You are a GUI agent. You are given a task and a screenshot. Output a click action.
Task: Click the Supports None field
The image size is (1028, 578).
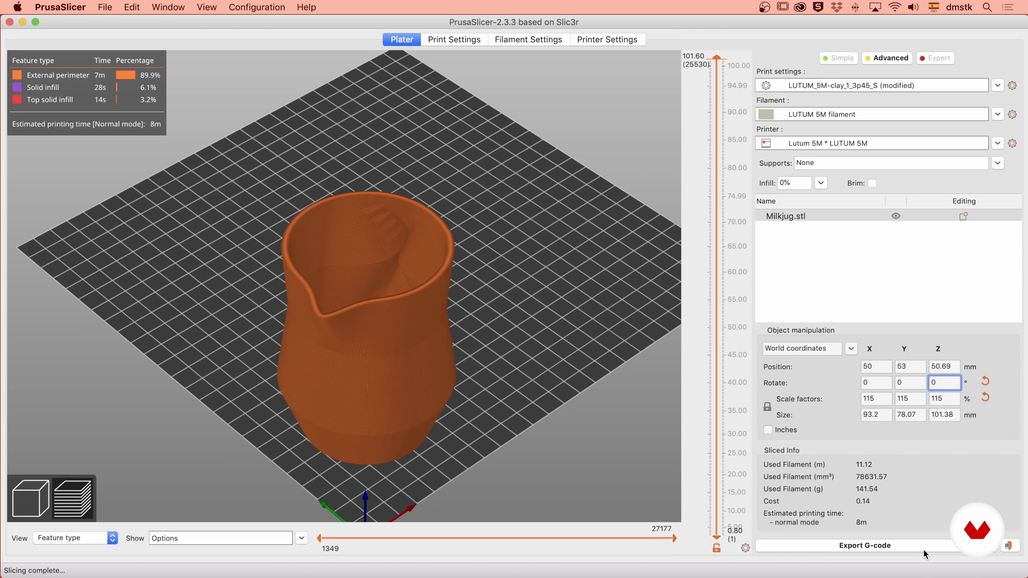coord(891,163)
